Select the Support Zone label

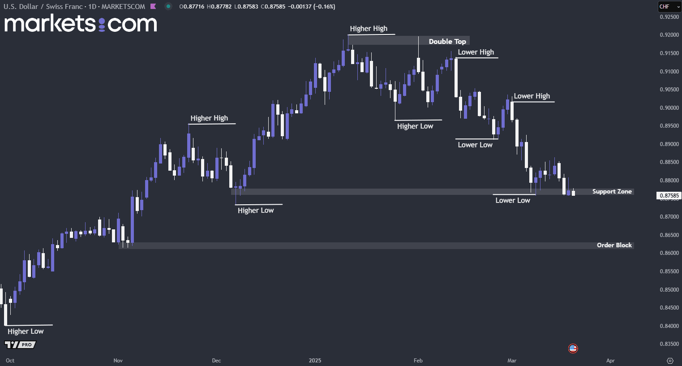(612, 192)
